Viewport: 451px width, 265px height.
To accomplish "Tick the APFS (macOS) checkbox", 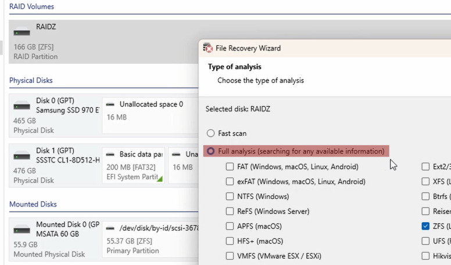I will point(230,226).
